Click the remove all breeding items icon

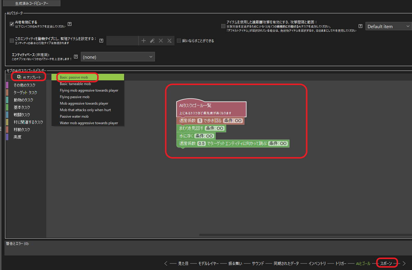click(169, 41)
